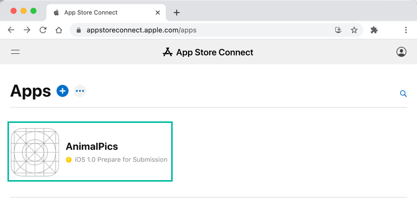Click the yellow status dot beside iOS 1.0

point(69,160)
